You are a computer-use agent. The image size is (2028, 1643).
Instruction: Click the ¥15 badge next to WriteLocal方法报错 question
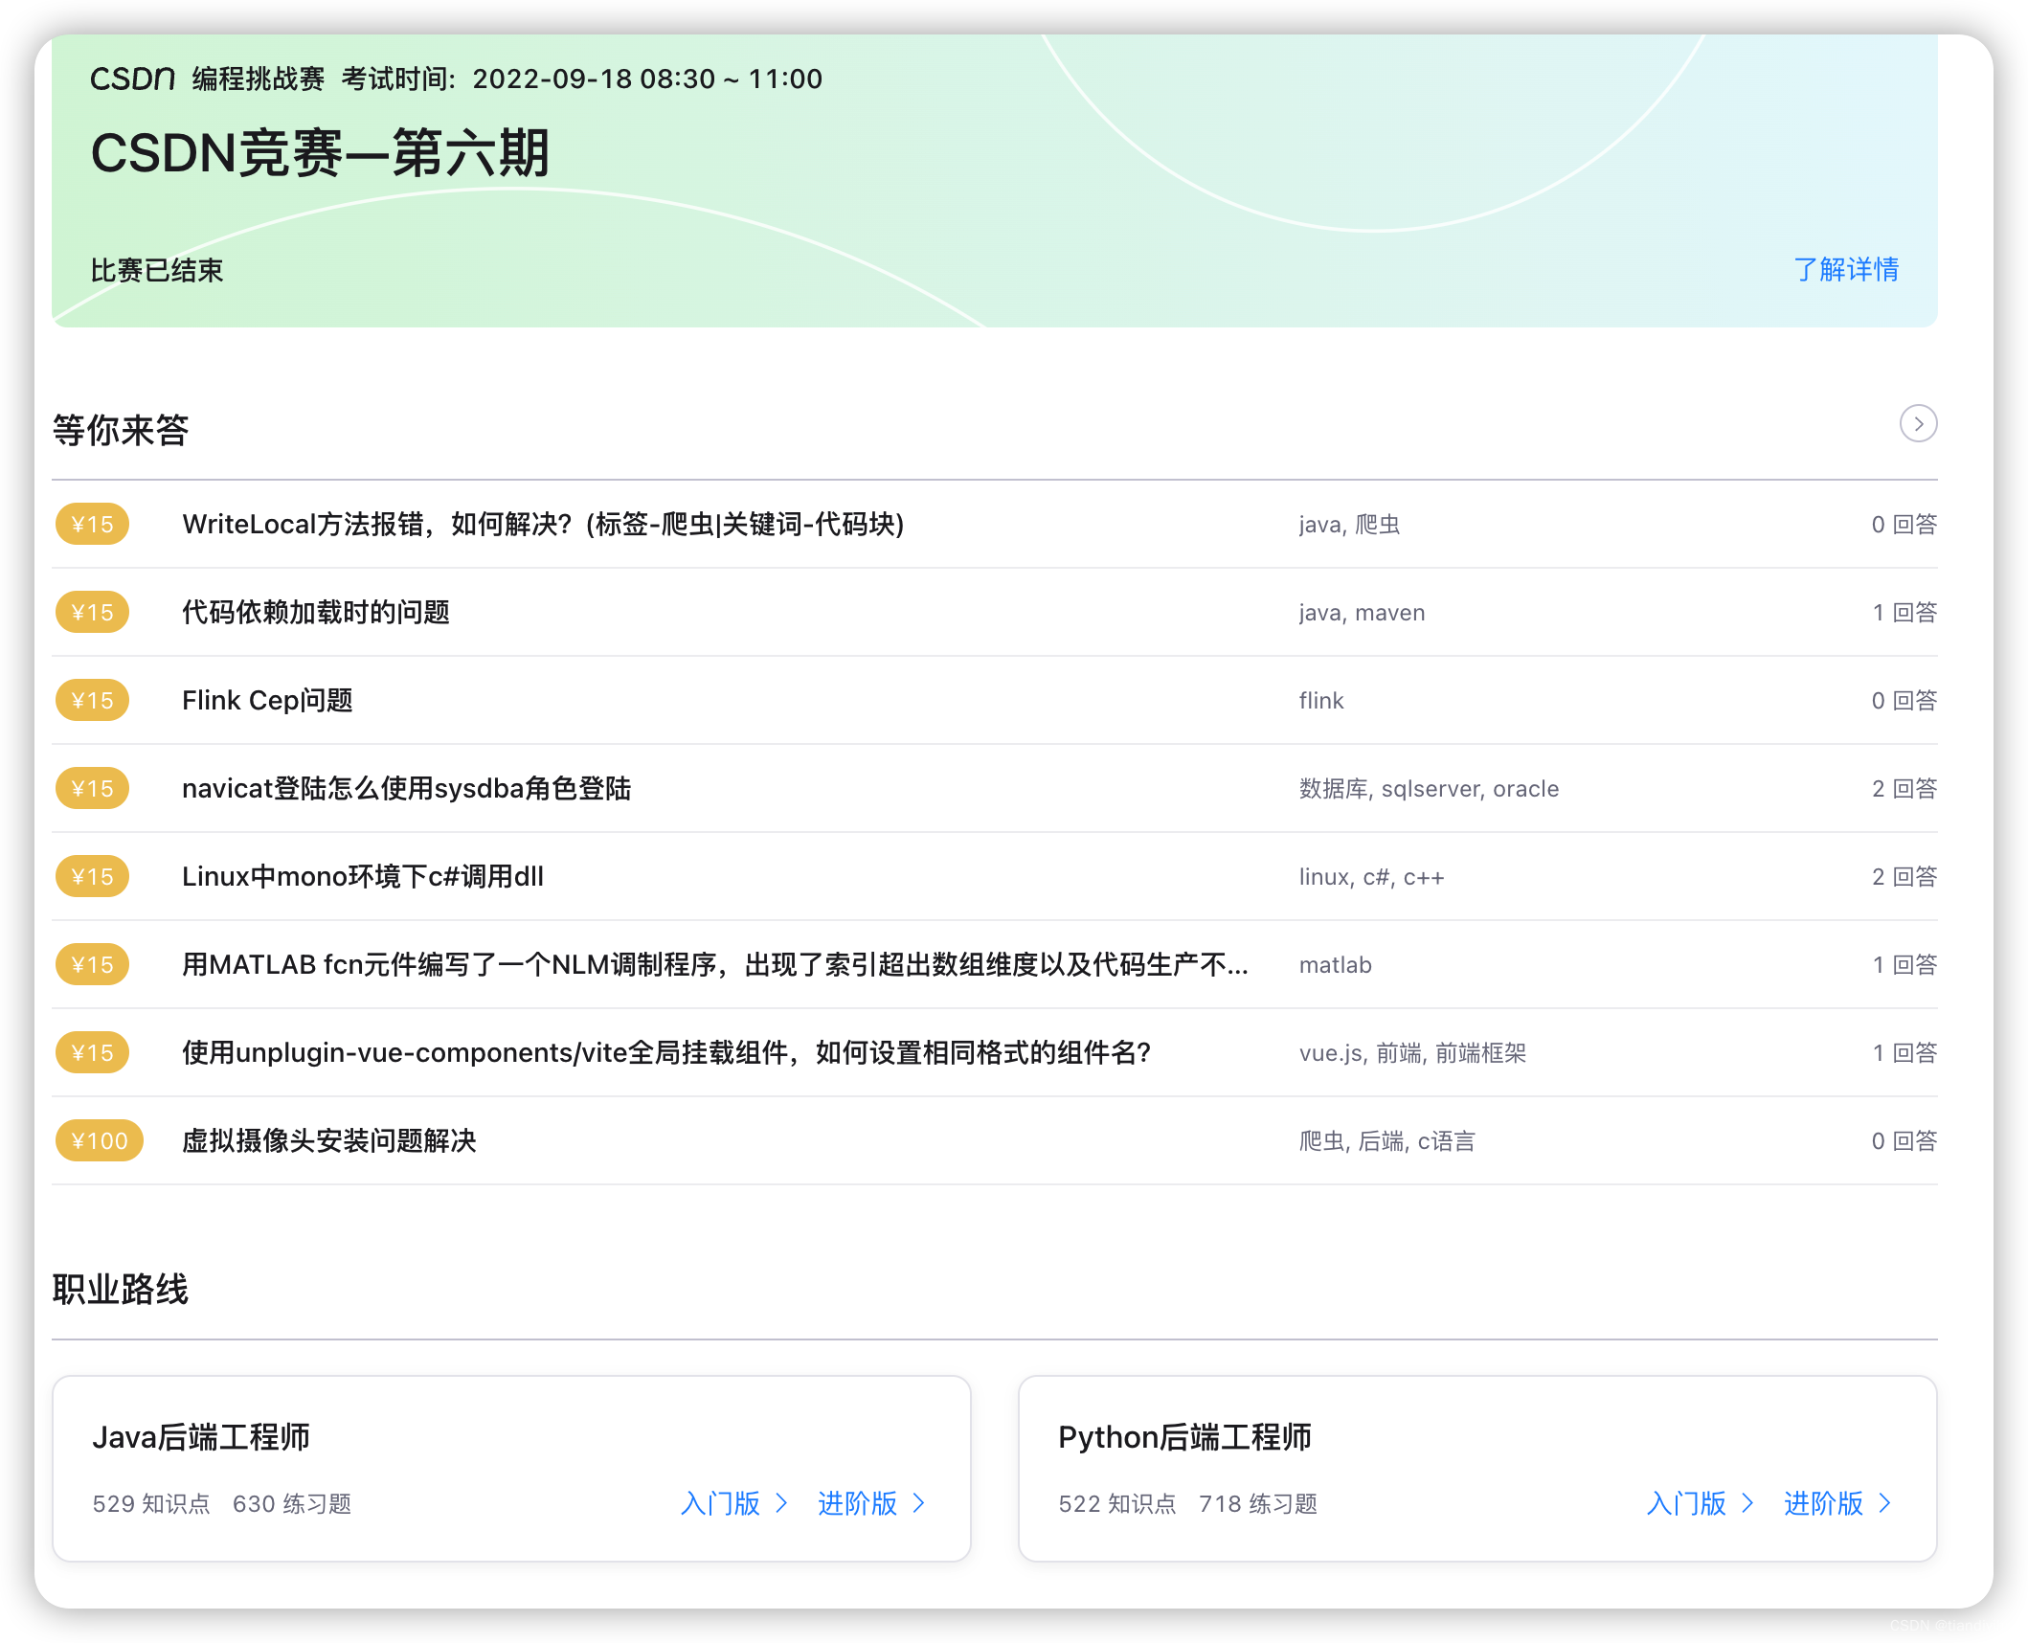[x=92, y=525]
